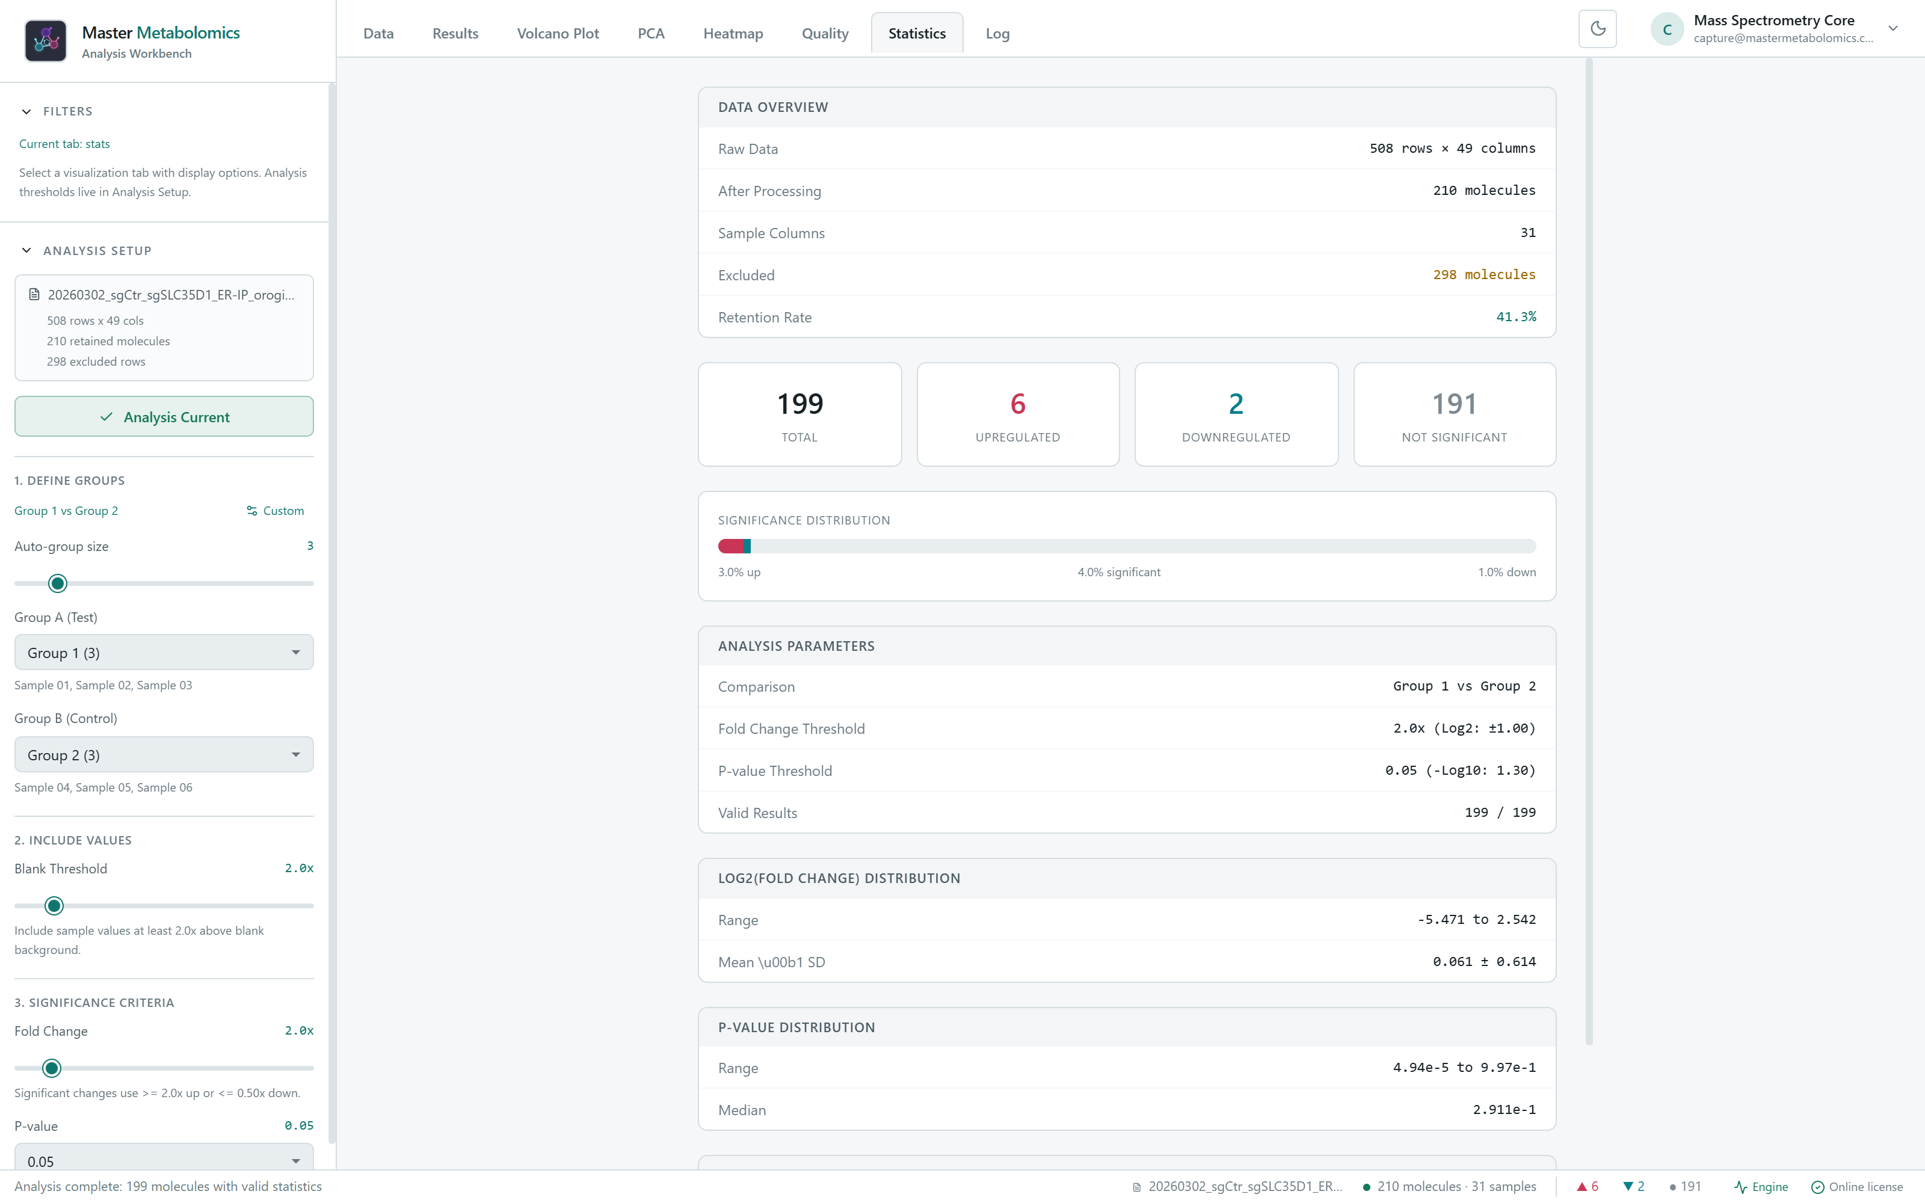Collapse the Analysis Setup section

[26, 251]
